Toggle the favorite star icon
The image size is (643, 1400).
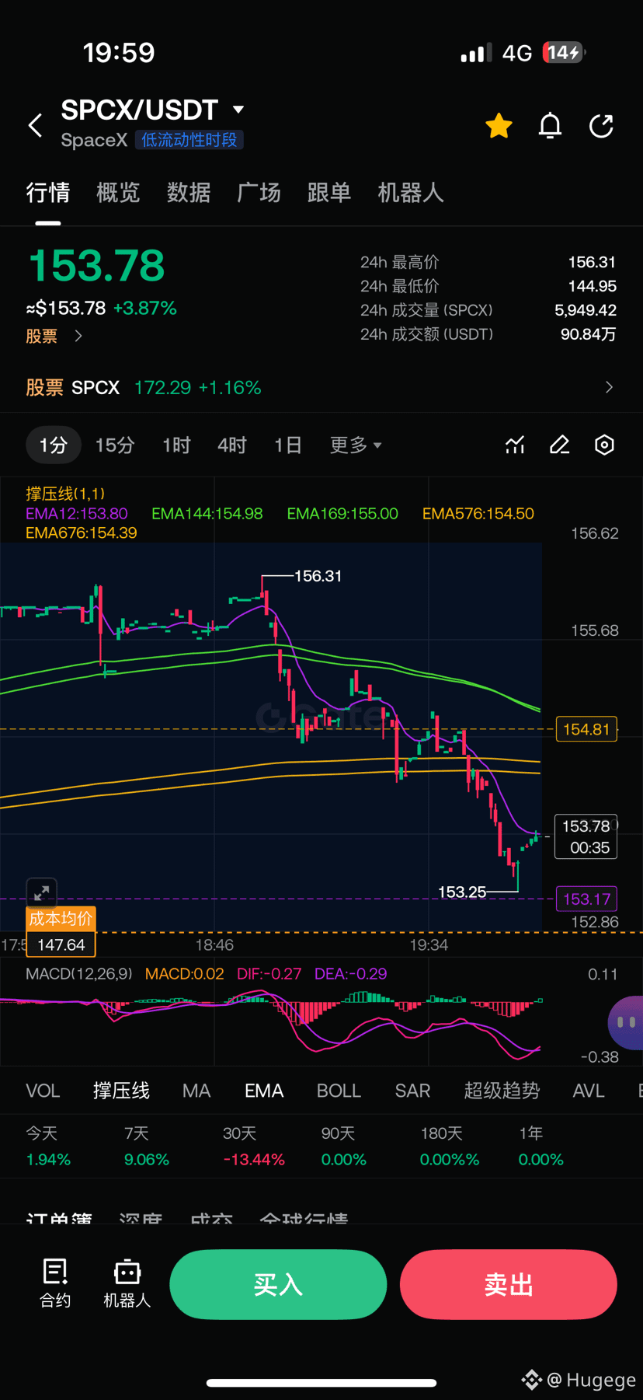[499, 125]
